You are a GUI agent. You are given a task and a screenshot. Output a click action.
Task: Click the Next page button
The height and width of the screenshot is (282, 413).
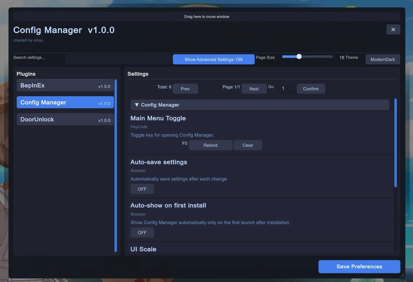pyautogui.click(x=254, y=89)
